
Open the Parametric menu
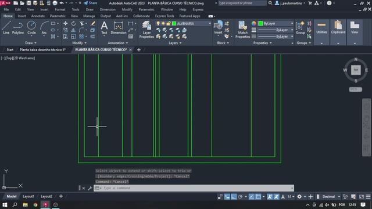146,9
